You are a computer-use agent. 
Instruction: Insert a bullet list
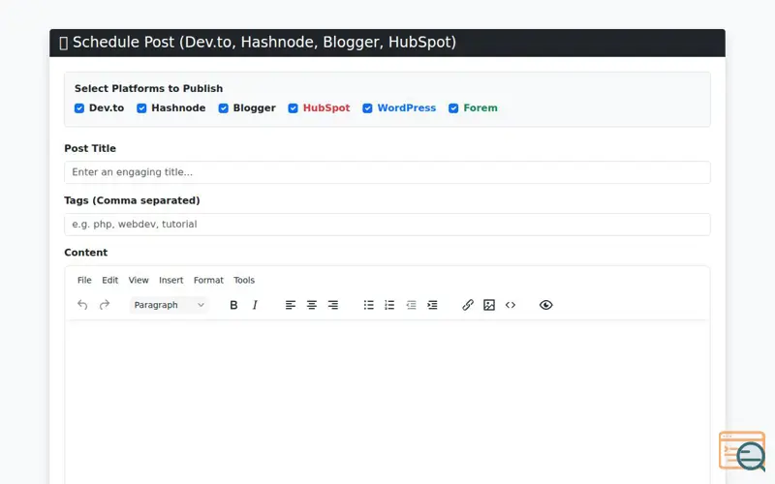[369, 305]
